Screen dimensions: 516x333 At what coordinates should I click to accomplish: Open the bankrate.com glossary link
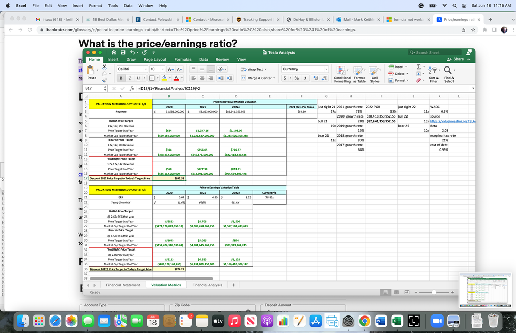[x=155, y=30]
